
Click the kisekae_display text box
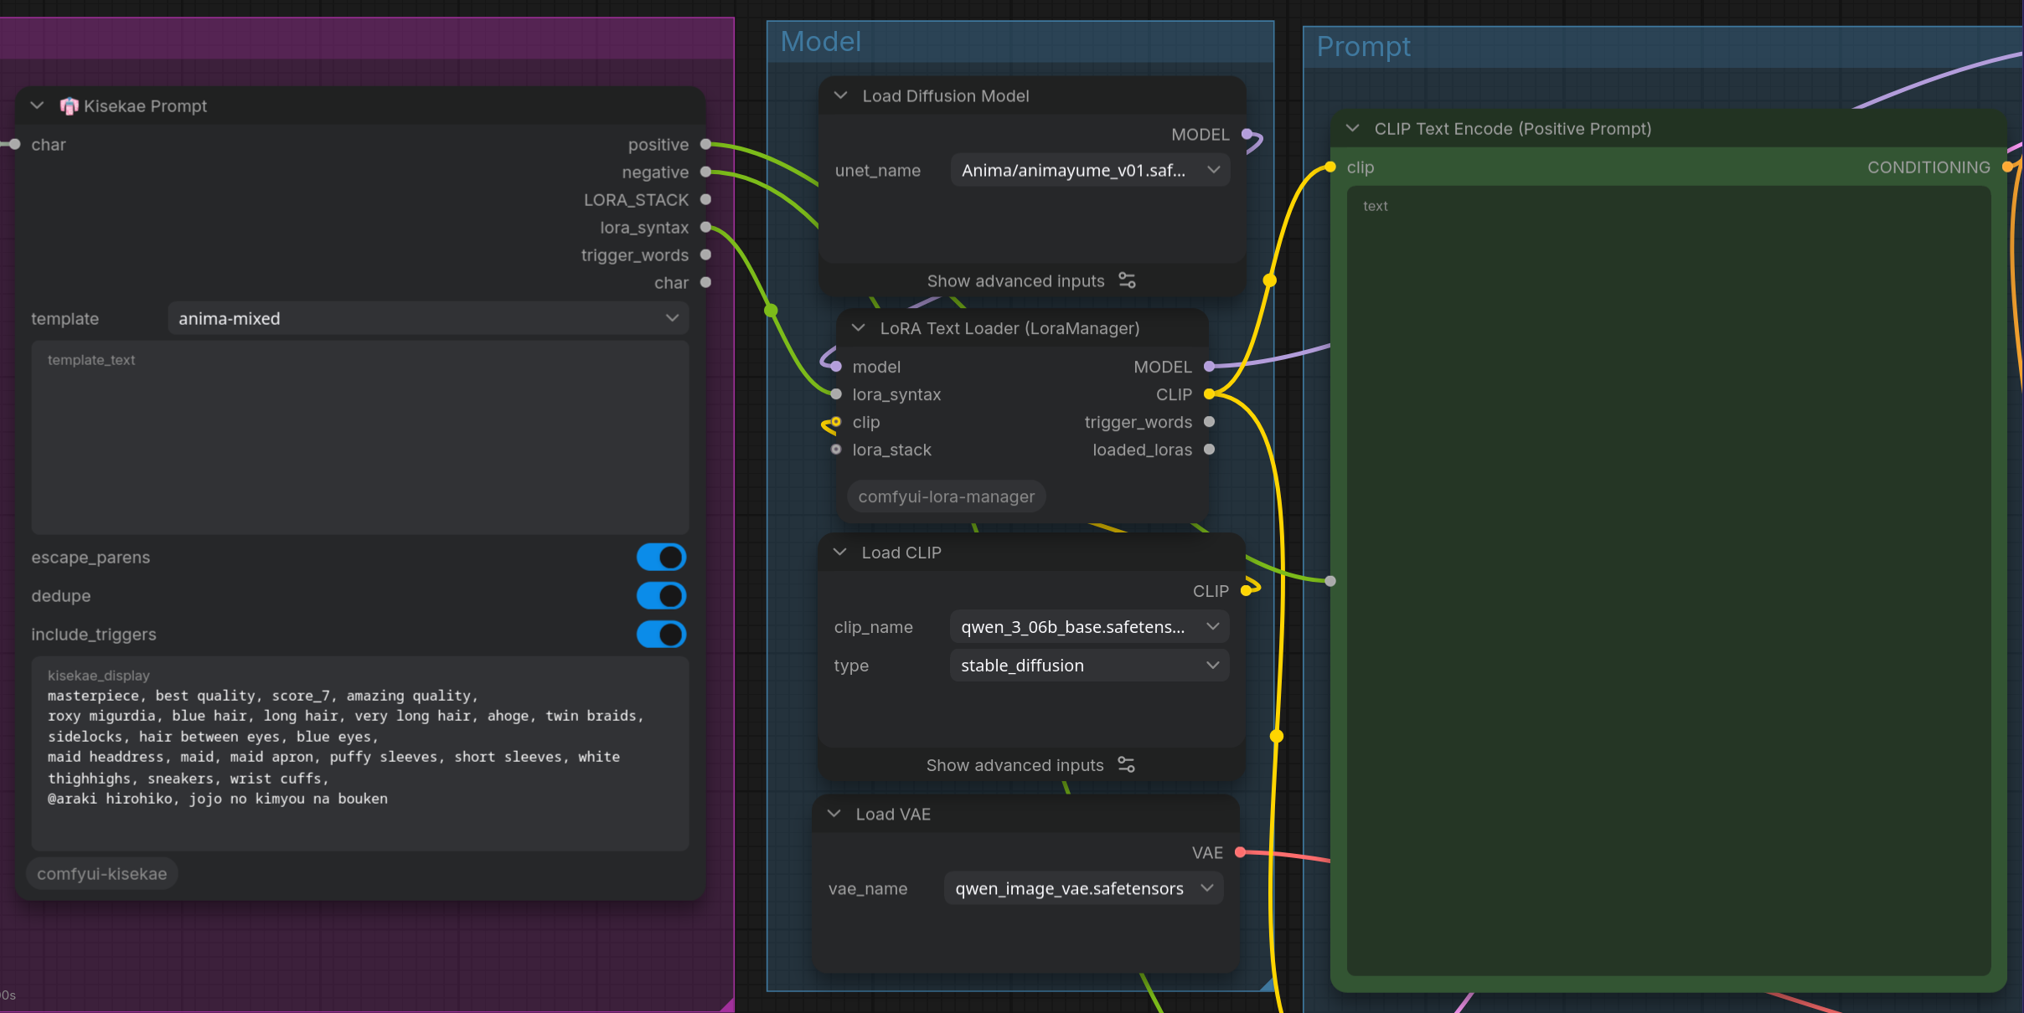click(360, 753)
